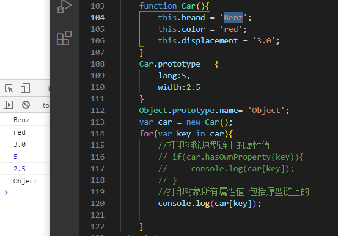Select the blue '2.5' console output

click(20, 169)
